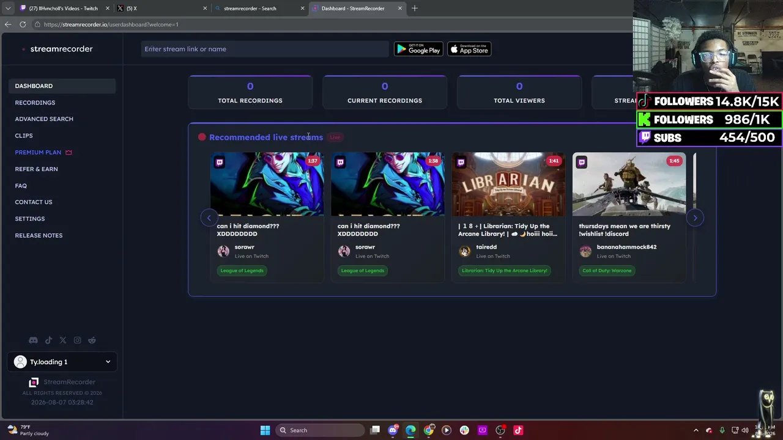Viewport: 783px width, 440px height.
Task: Show previous recommended live streams
Action: click(209, 218)
